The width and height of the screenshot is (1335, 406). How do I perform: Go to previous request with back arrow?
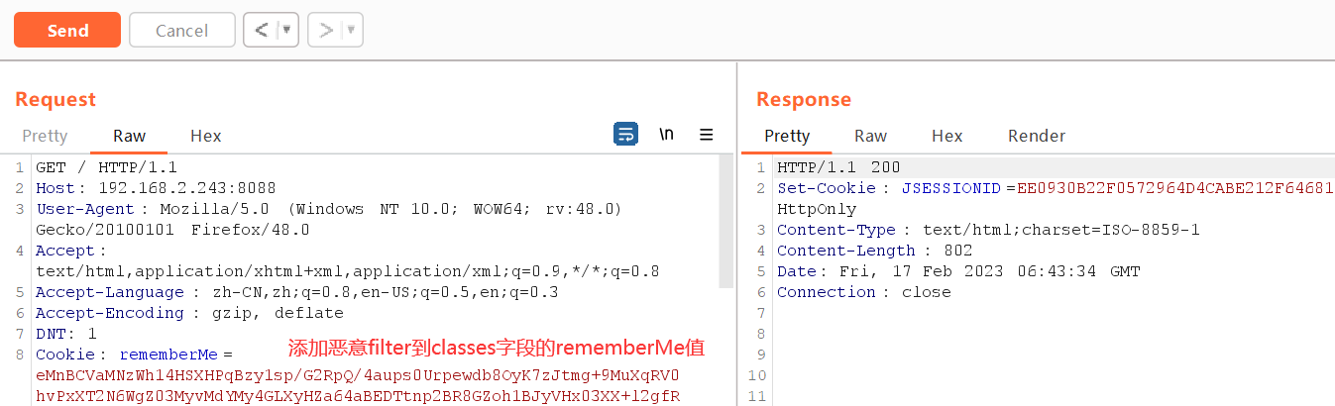click(261, 31)
